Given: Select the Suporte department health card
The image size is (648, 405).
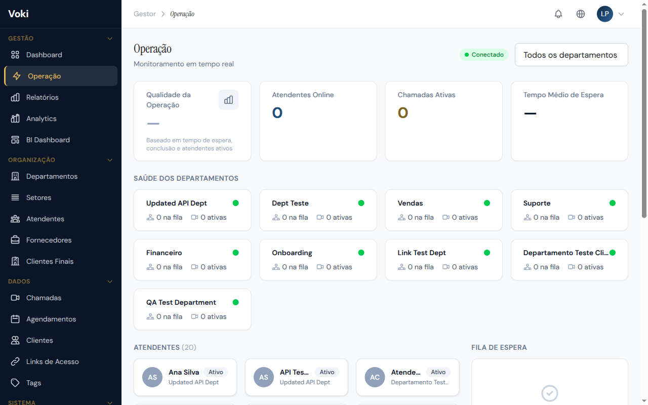Looking at the screenshot, I should coord(569,210).
